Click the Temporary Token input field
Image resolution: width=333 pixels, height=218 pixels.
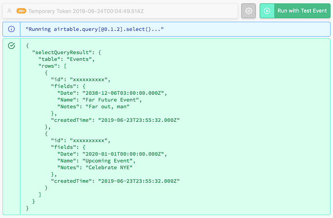(x=120, y=11)
